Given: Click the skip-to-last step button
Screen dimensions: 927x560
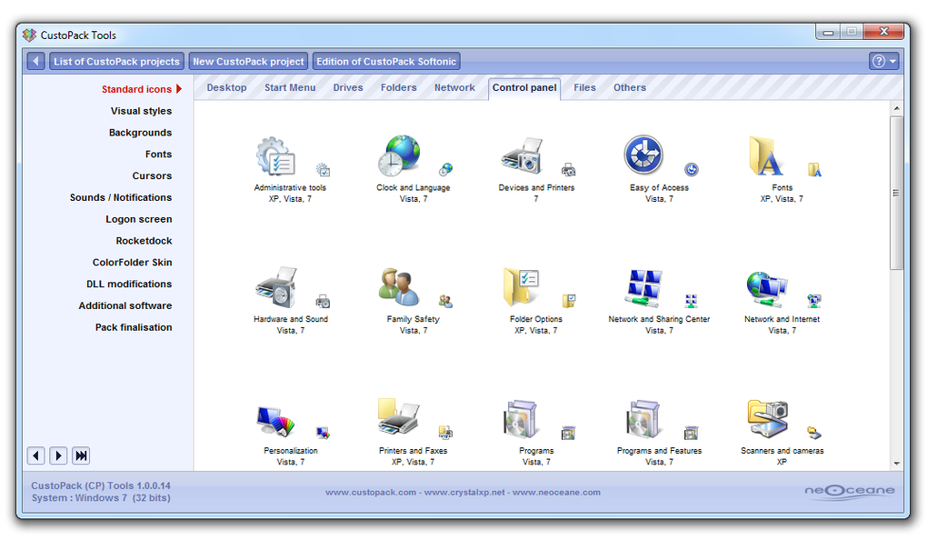Looking at the screenshot, I should (81, 455).
